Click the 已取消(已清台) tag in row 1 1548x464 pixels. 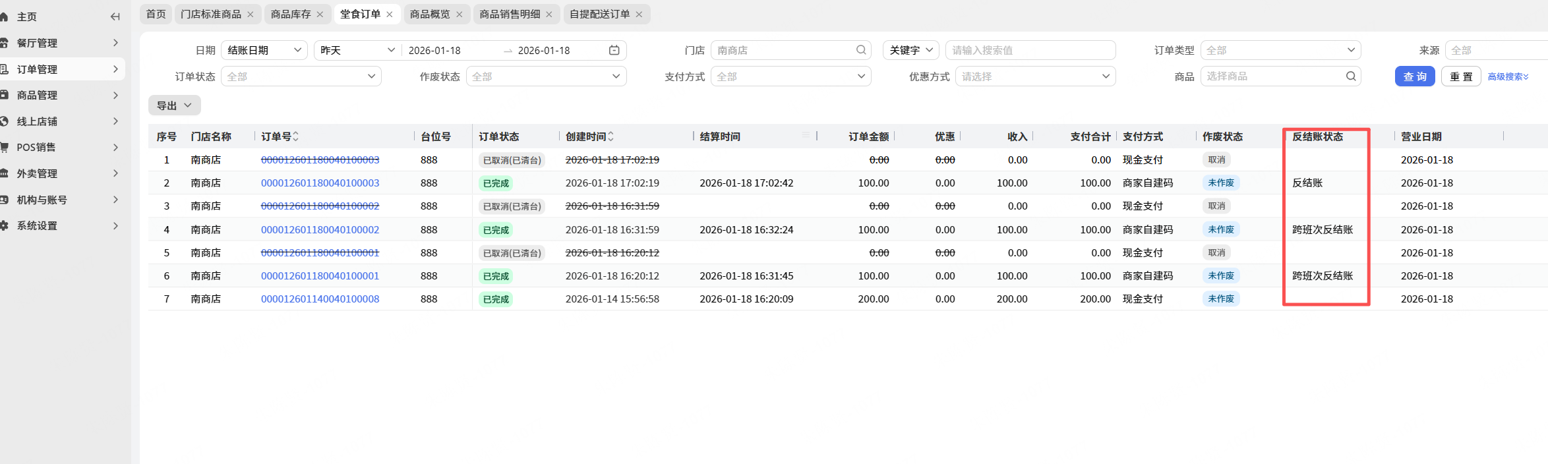click(x=512, y=160)
